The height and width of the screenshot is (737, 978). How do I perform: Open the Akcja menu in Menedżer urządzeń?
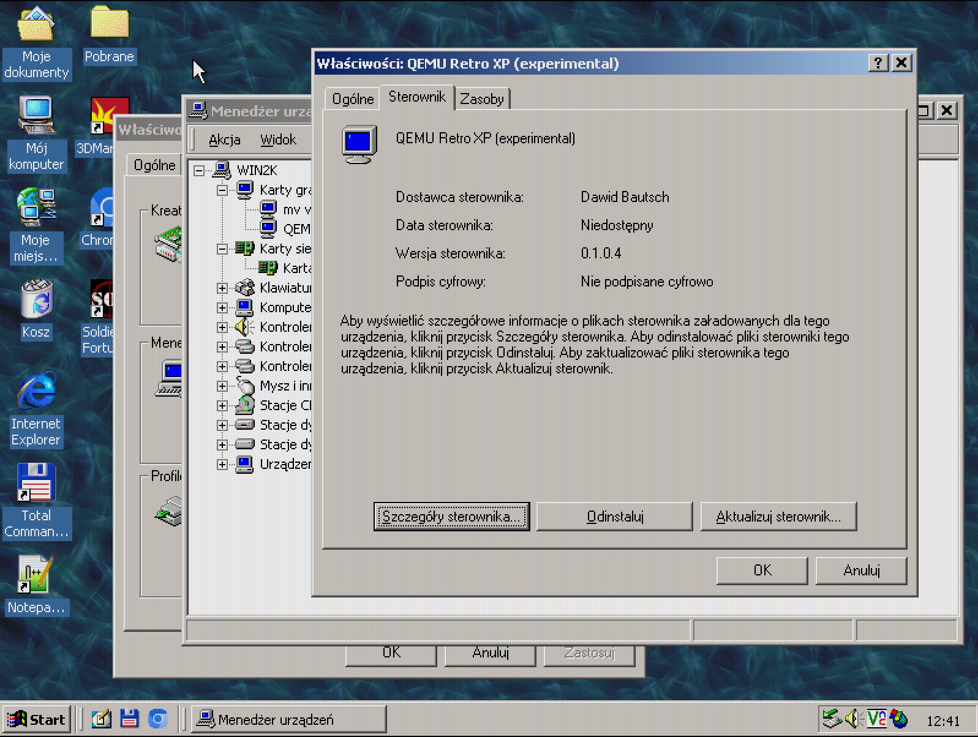224,140
